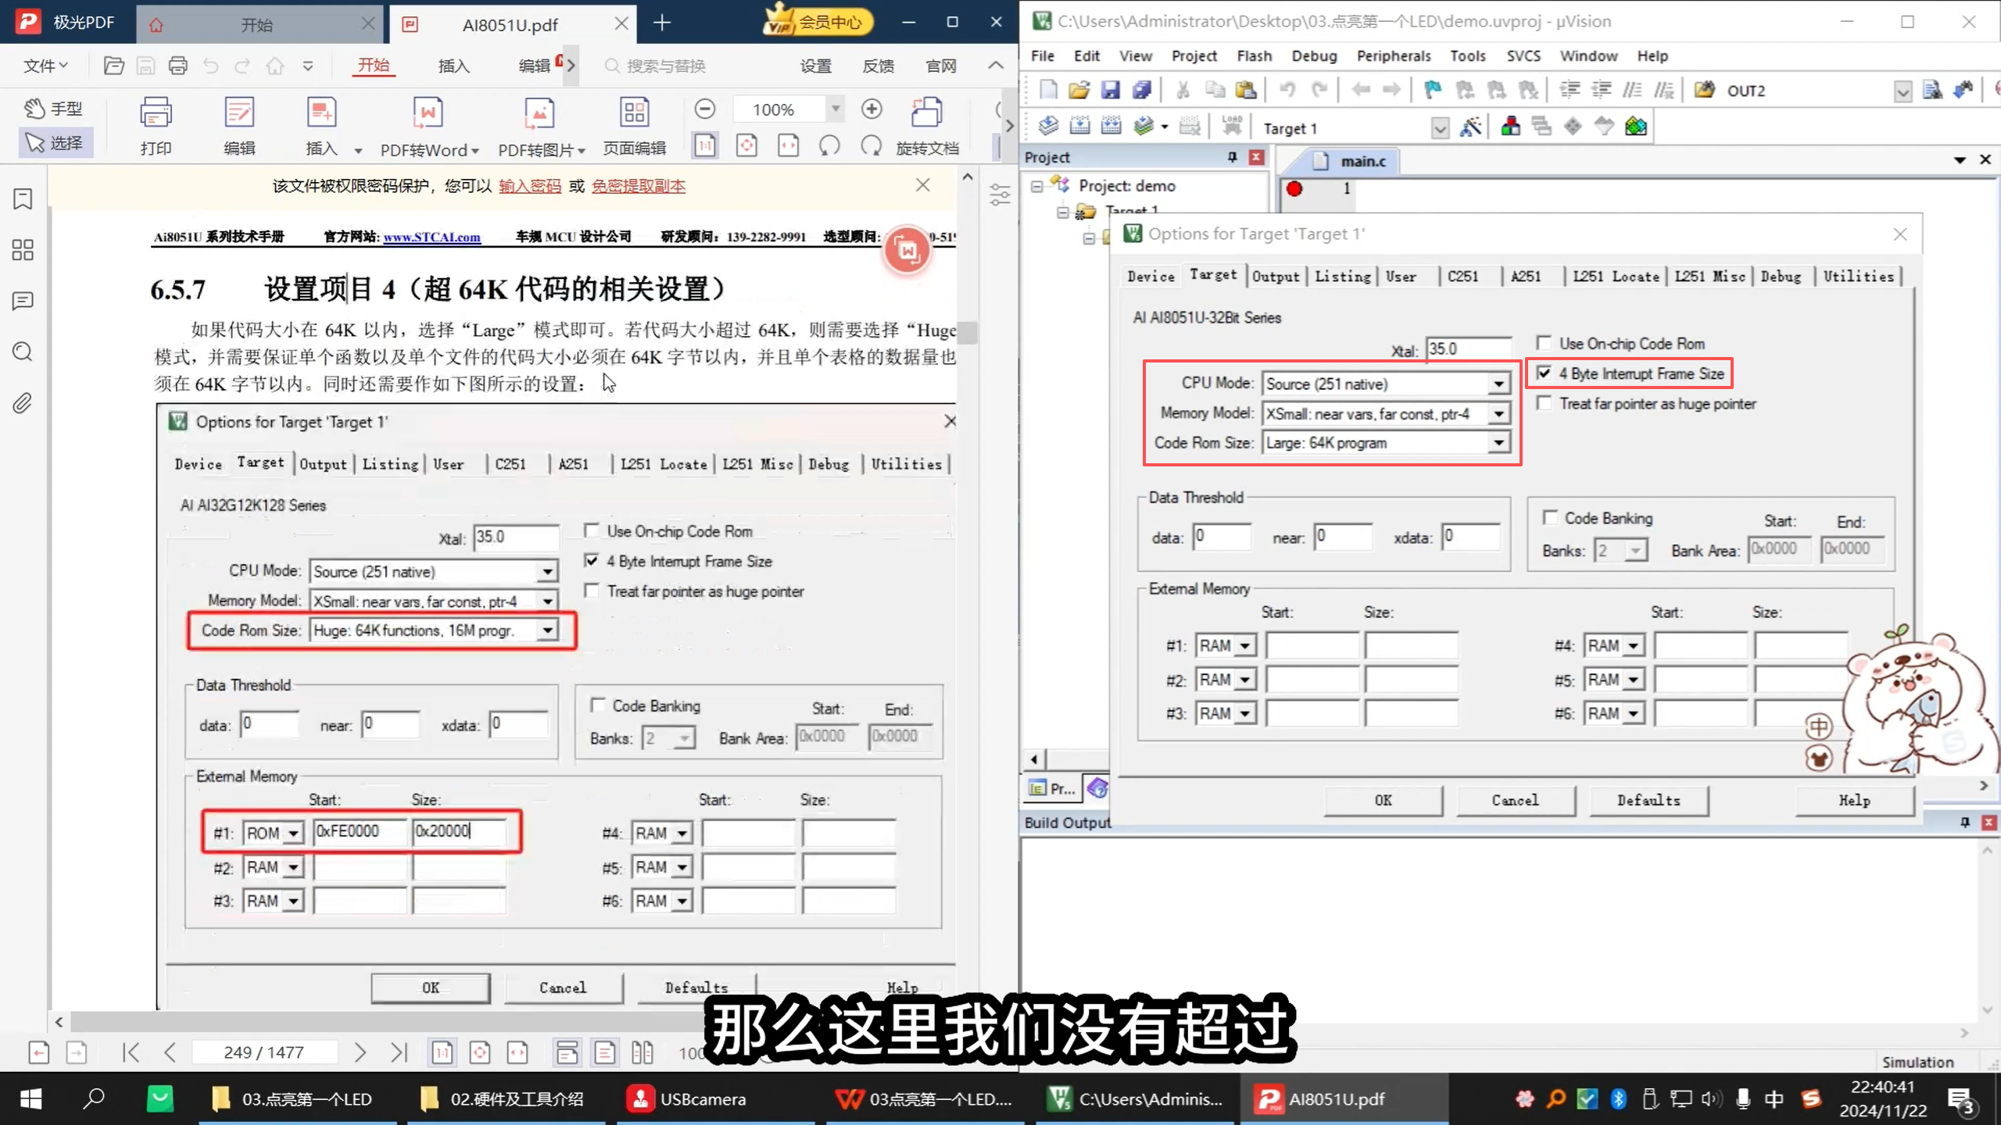Viewport: 2001px width, 1125px height.
Task: Enable the Code Banking checkbox
Action: coord(1551,517)
